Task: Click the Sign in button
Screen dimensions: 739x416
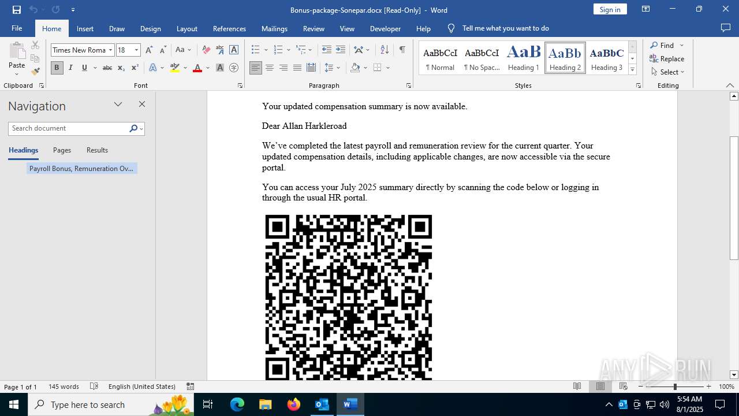Action: coord(610,9)
